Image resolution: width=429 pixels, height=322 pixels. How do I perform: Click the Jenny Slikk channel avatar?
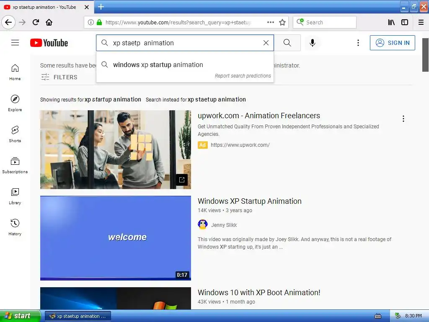pyautogui.click(x=203, y=225)
